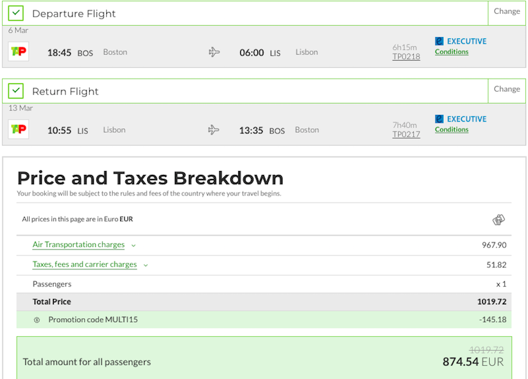Click Change for the Departure Flight
Viewport: 528px width, 379px height.
[x=507, y=11]
